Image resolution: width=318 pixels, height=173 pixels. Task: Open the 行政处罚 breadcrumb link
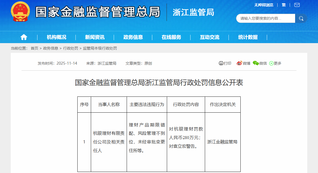[71, 49]
